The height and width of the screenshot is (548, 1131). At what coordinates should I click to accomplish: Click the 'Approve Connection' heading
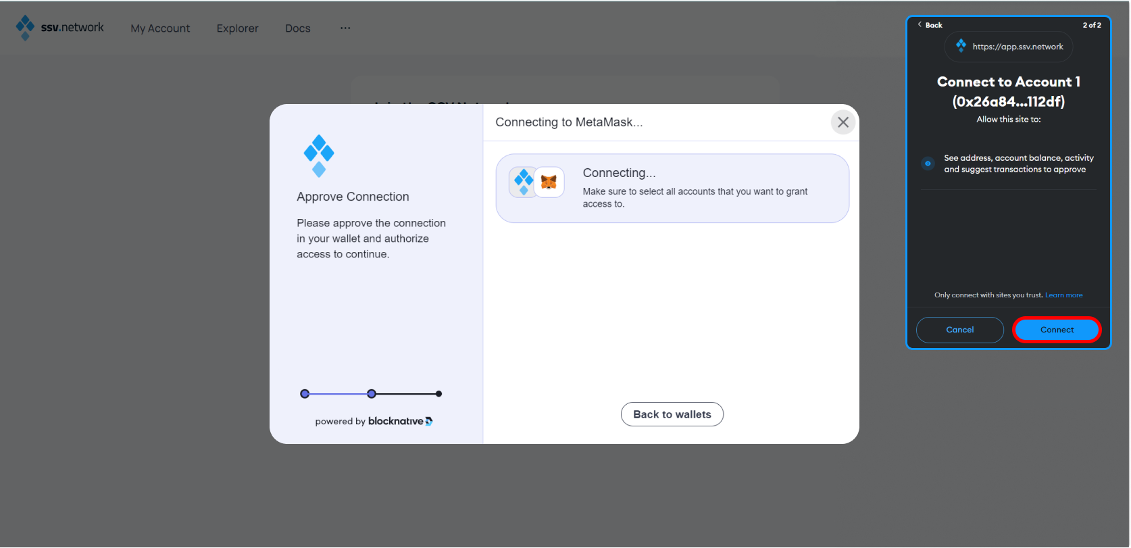tap(353, 197)
